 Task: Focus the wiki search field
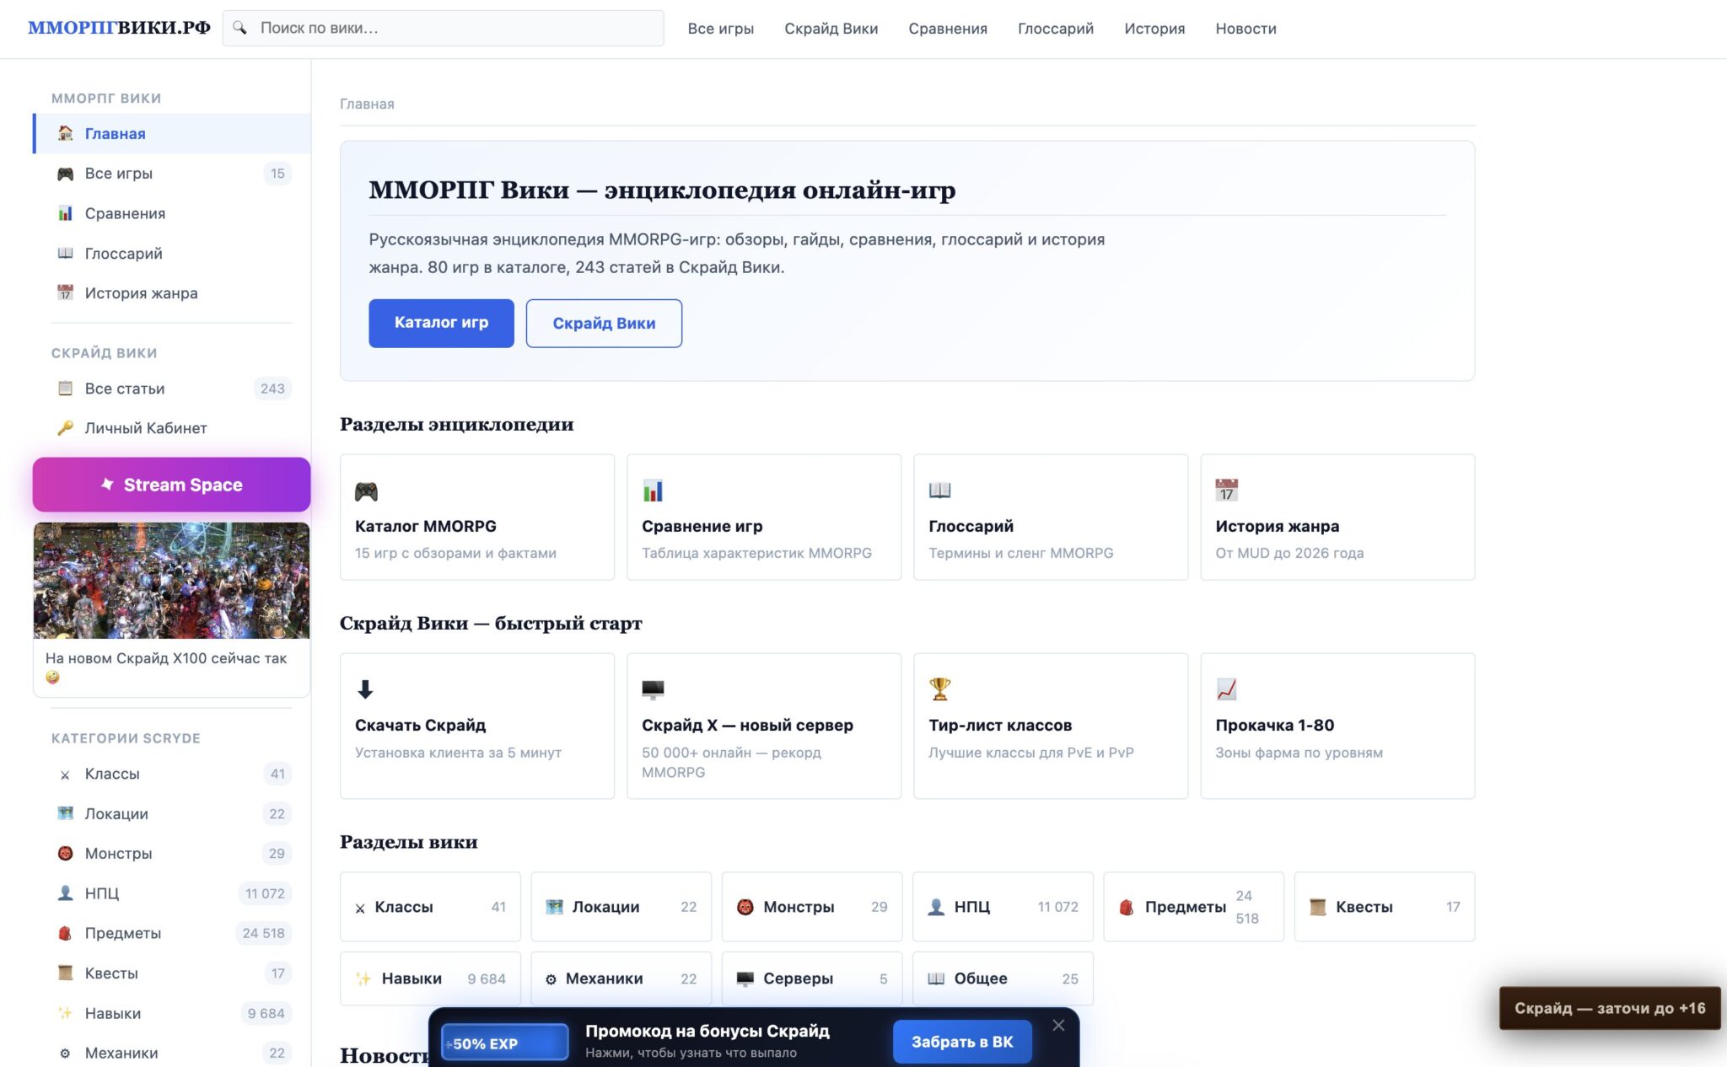pyautogui.click(x=443, y=28)
